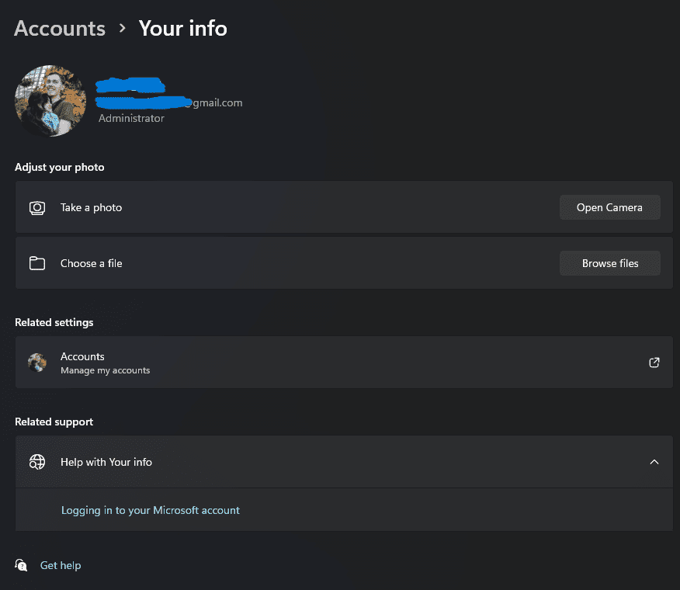Click the Browse files button
Image resolution: width=680 pixels, height=590 pixels.
(609, 263)
